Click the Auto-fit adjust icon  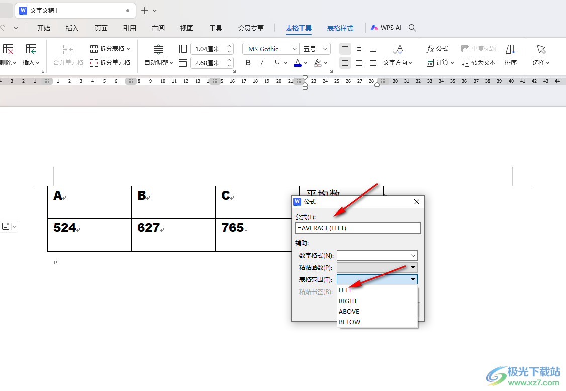click(x=158, y=49)
